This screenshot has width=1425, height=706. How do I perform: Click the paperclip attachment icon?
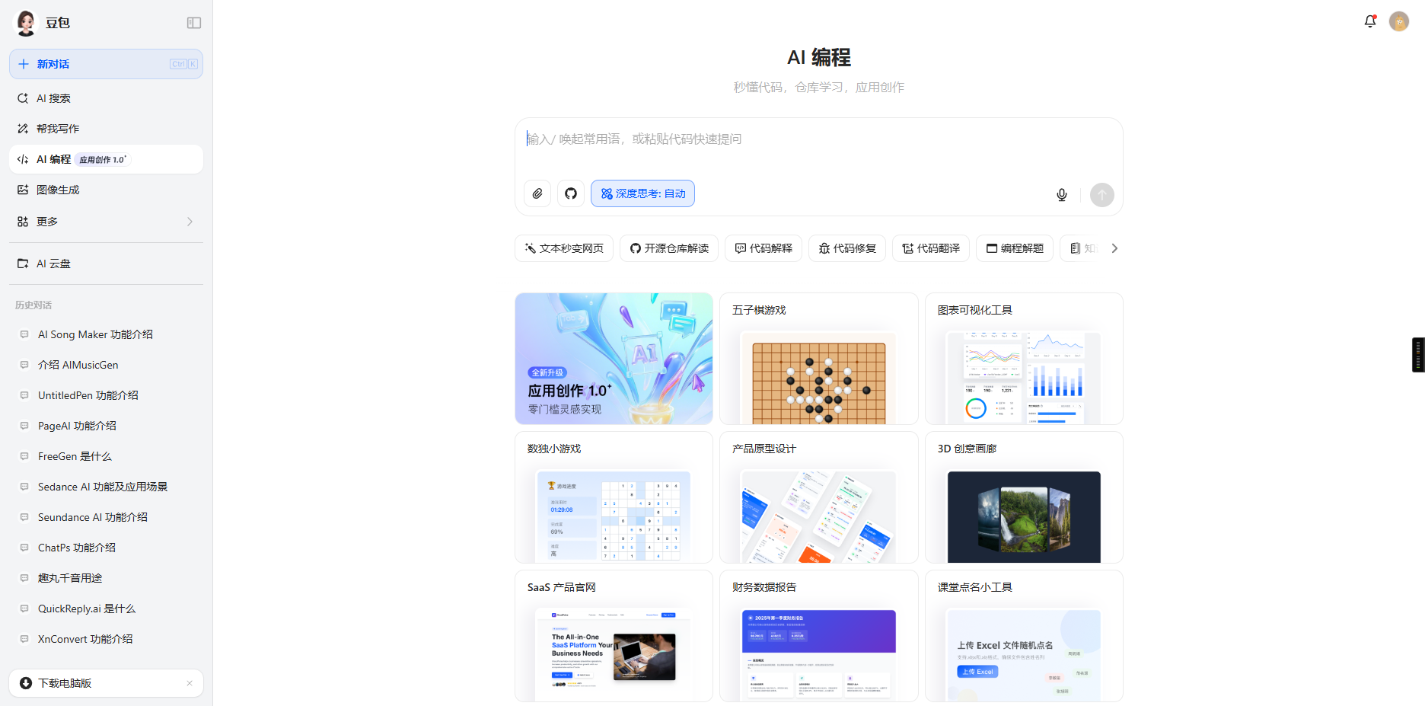537,193
